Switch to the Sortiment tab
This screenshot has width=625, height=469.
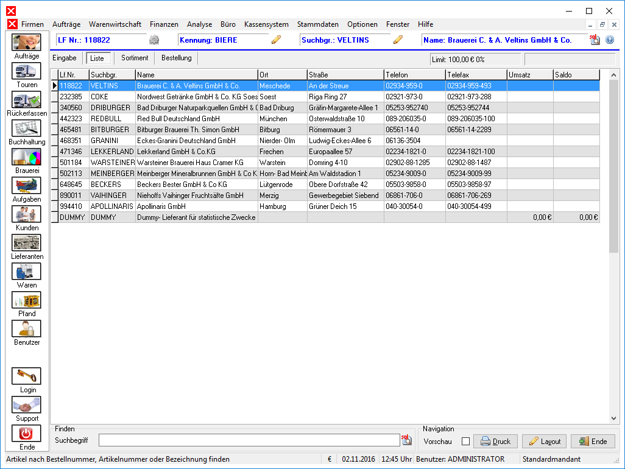pyautogui.click(x=135, y=58)
